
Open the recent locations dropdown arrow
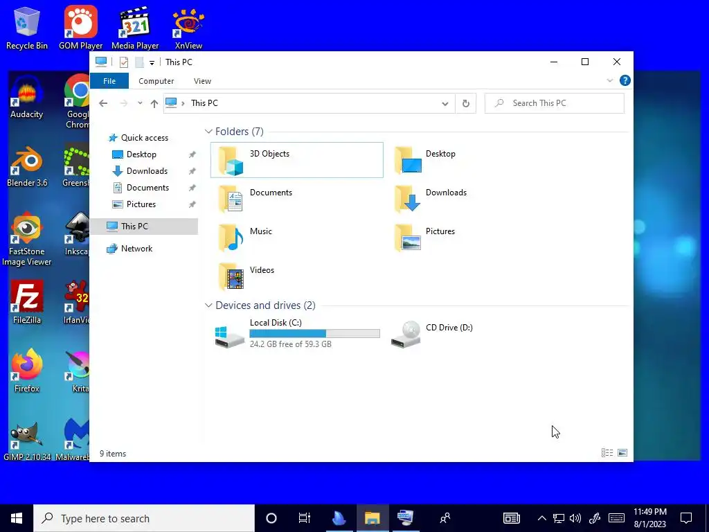click(x=140, y=103)
